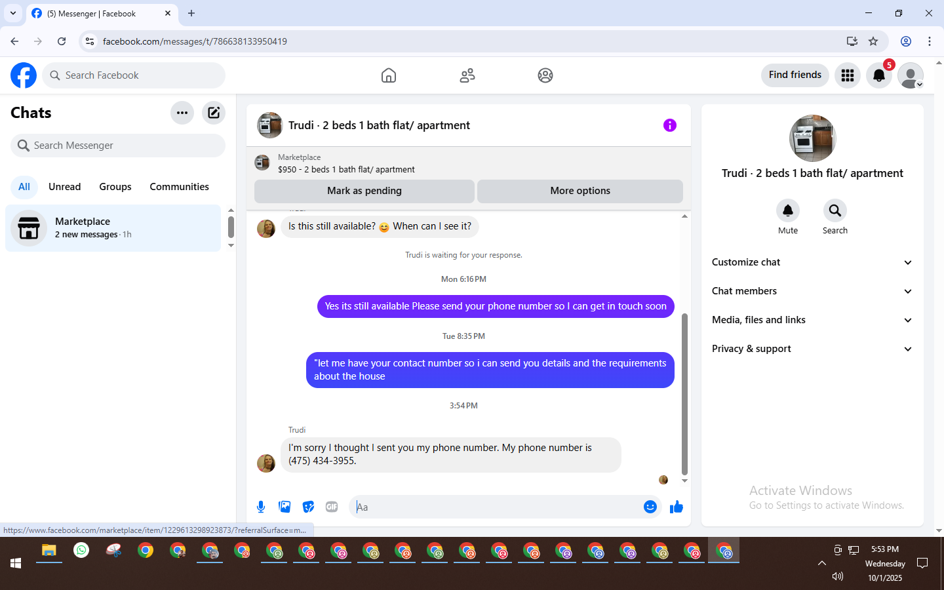Mute this conversation using the bell icon
Image resolution: width=944 pixels, height=590 pixels.
pos(788,210)
